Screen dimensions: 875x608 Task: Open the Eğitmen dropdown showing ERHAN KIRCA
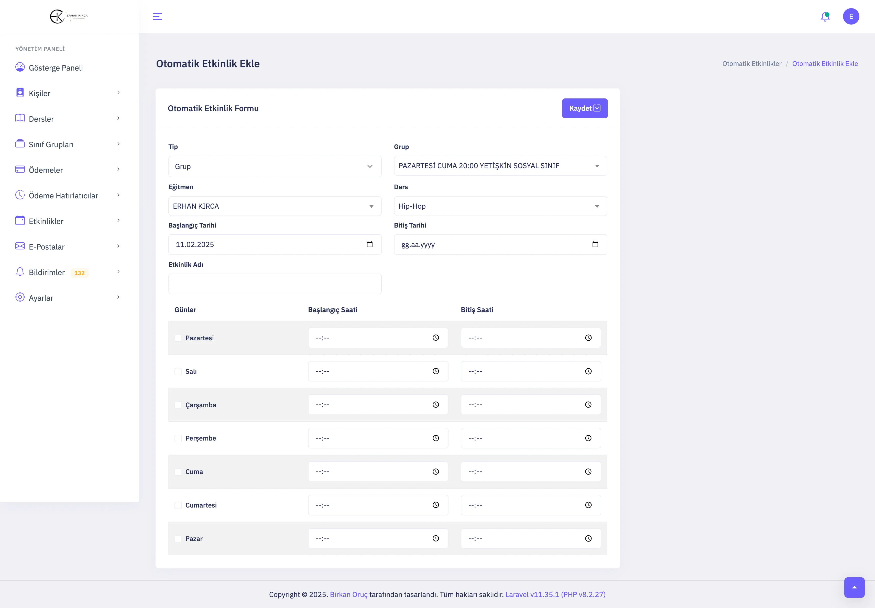pyautogui.click(x=274, y=206)
